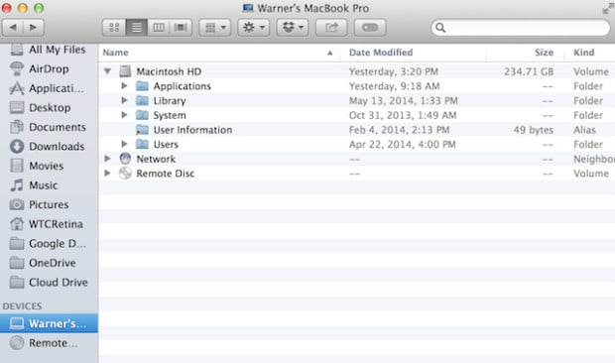Open Documents in the sidebar
Viewport: 615px width, 363px height.
(x=48, y=127)
